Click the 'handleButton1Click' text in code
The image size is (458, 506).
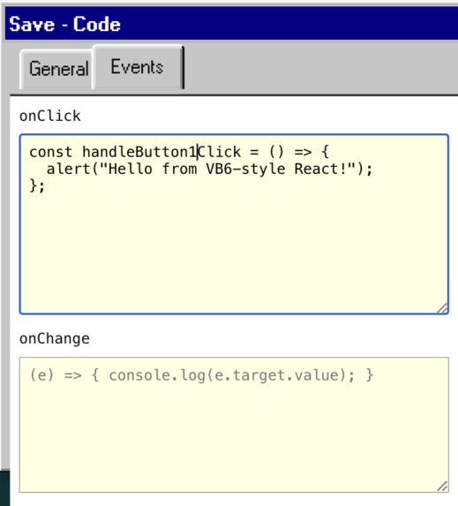tap(161, 152)
